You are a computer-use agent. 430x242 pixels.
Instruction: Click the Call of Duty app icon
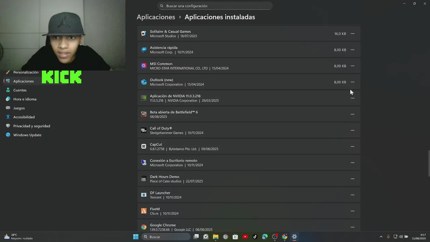click(144, 130)
